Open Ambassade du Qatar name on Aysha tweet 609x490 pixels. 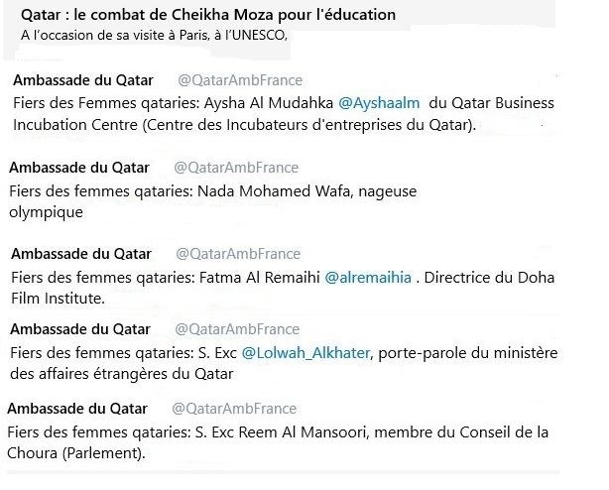(x=83, y=80)
